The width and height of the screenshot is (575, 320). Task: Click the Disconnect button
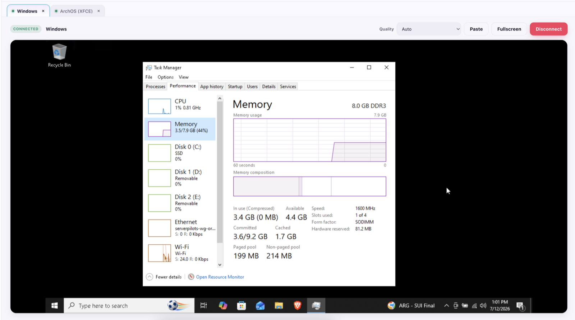point(548,29)
